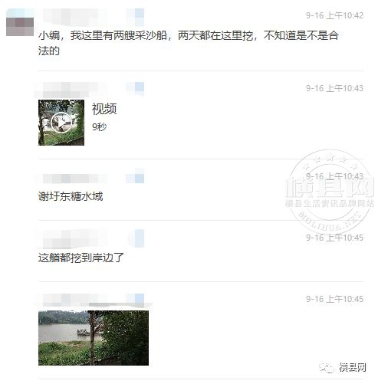Click the video message 10:43 timestamp

tap(334, 88)
